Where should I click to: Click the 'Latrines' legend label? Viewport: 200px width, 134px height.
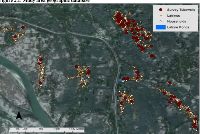point(173,16)
